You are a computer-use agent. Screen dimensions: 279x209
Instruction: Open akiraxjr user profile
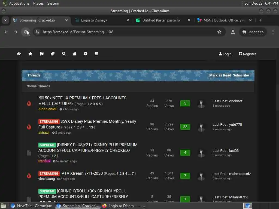[44, 133]
